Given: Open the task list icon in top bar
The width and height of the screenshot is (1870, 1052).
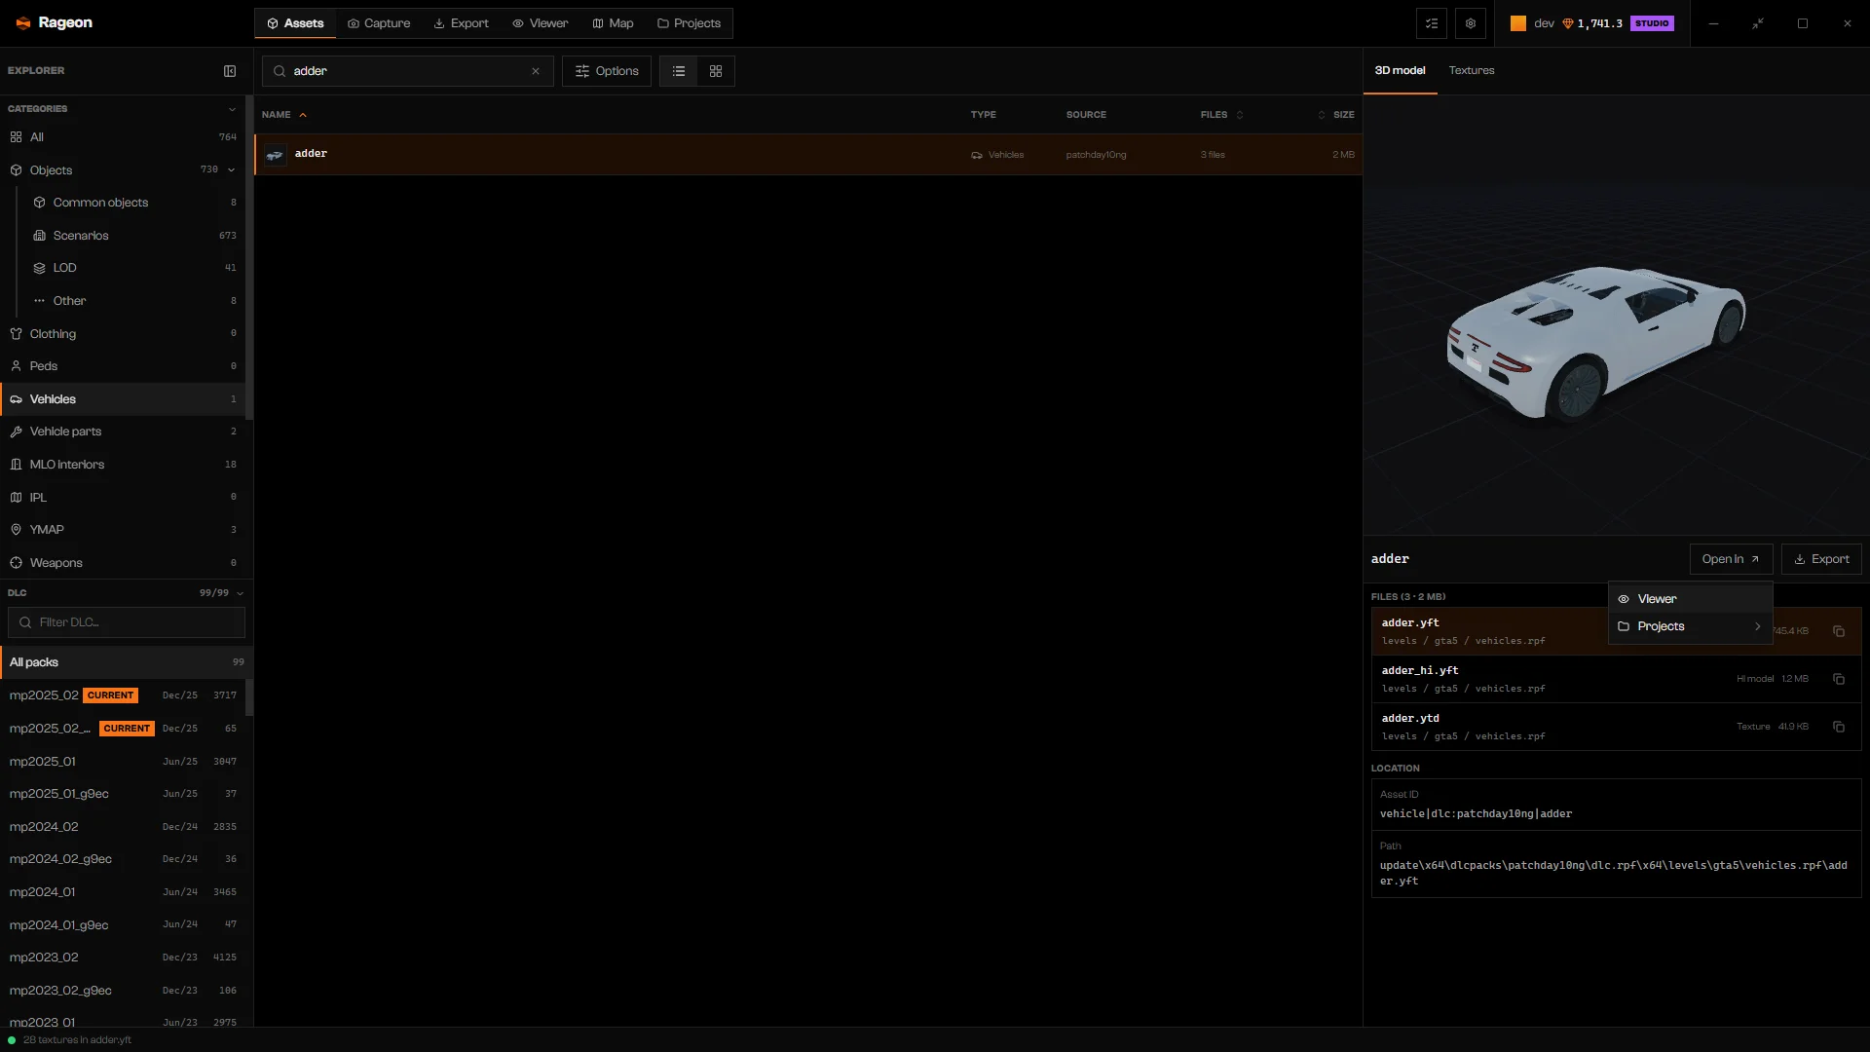Looking at the screenshot, I should (x=1432, y=23).
